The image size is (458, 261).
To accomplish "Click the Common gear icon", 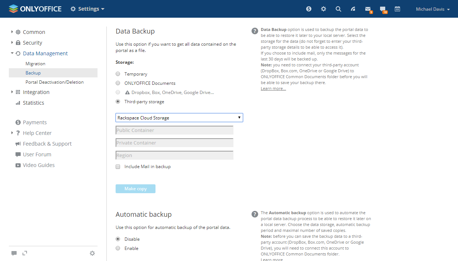I will coord(18,32).
